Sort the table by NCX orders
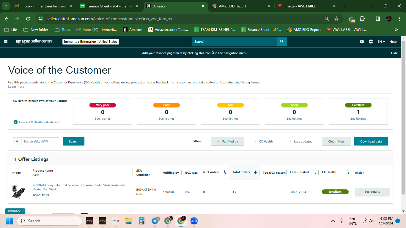This screenshot has height=228, width=406. [225, 172]
